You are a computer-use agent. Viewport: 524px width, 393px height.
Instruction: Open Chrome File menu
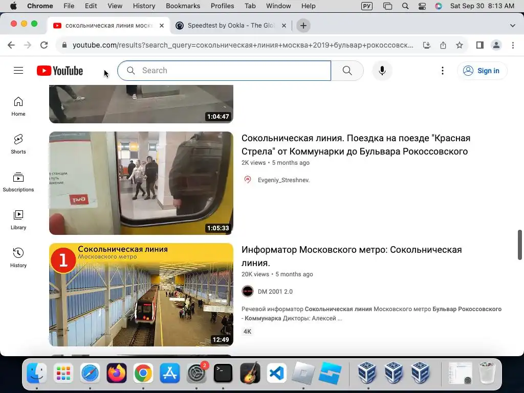coord(69,6)
